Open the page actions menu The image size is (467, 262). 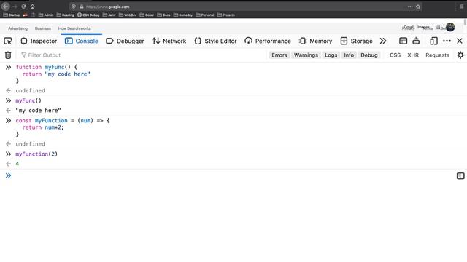tap(410, 7)
